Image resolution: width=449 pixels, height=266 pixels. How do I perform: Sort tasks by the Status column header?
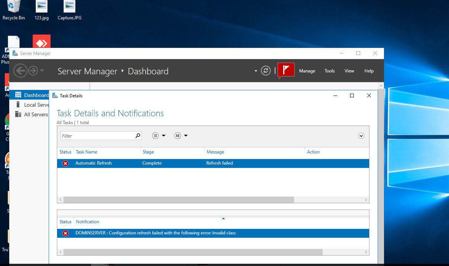click(65, 152)
